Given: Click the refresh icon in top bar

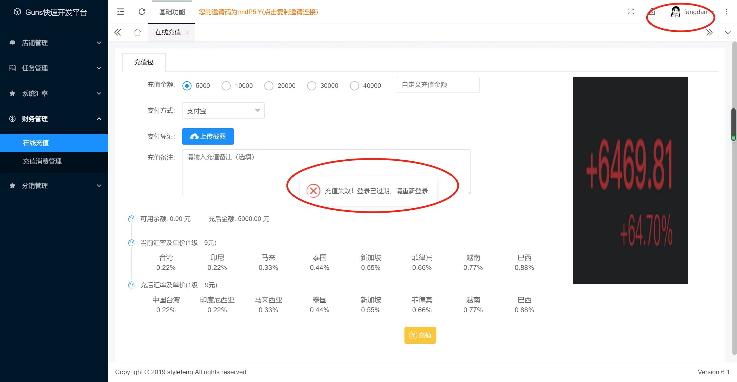Looking at the screenshot, I should (x=142, y=12).
